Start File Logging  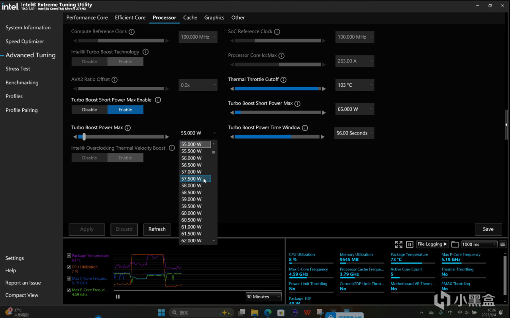coord(432,244)
